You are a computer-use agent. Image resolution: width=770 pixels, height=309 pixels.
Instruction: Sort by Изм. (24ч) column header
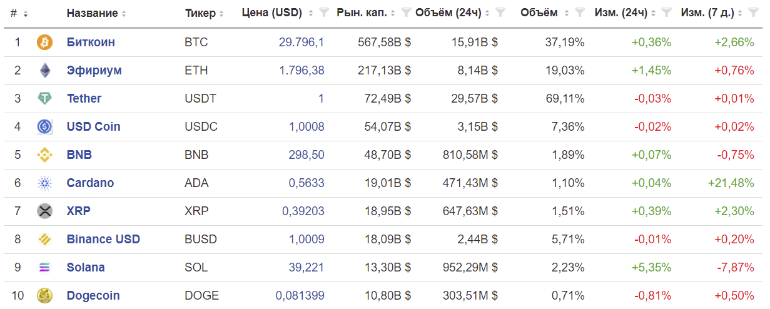pyautogui.click(x=622, y=13)
